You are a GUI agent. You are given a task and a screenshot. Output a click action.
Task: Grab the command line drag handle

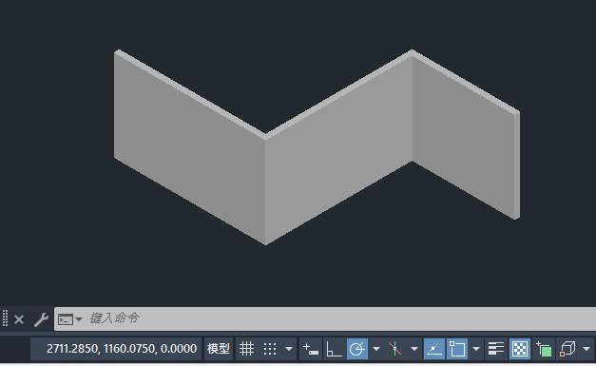5,318
